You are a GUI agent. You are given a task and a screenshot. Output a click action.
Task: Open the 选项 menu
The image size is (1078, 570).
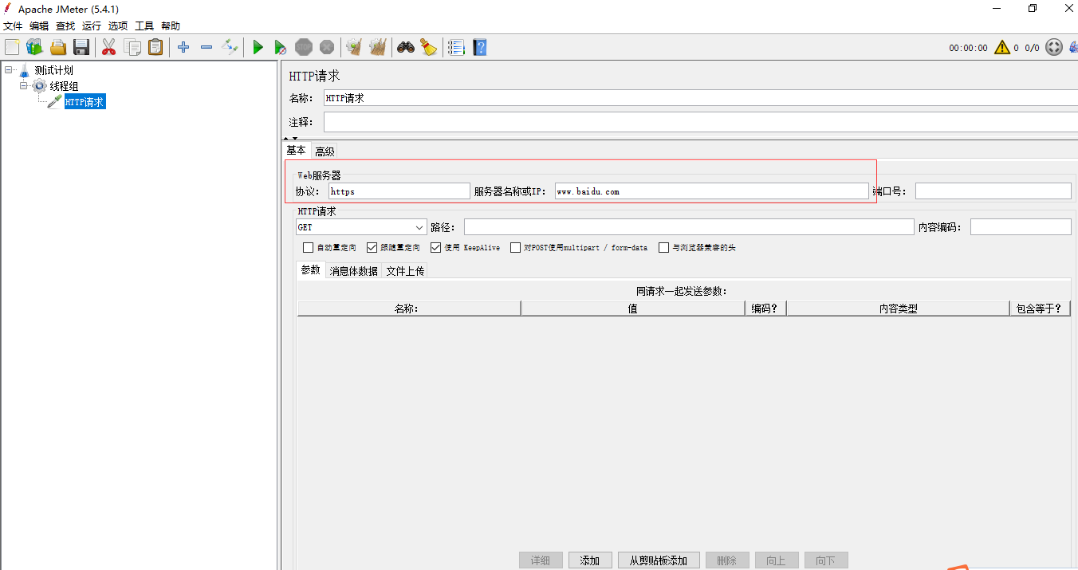point(118,26)
